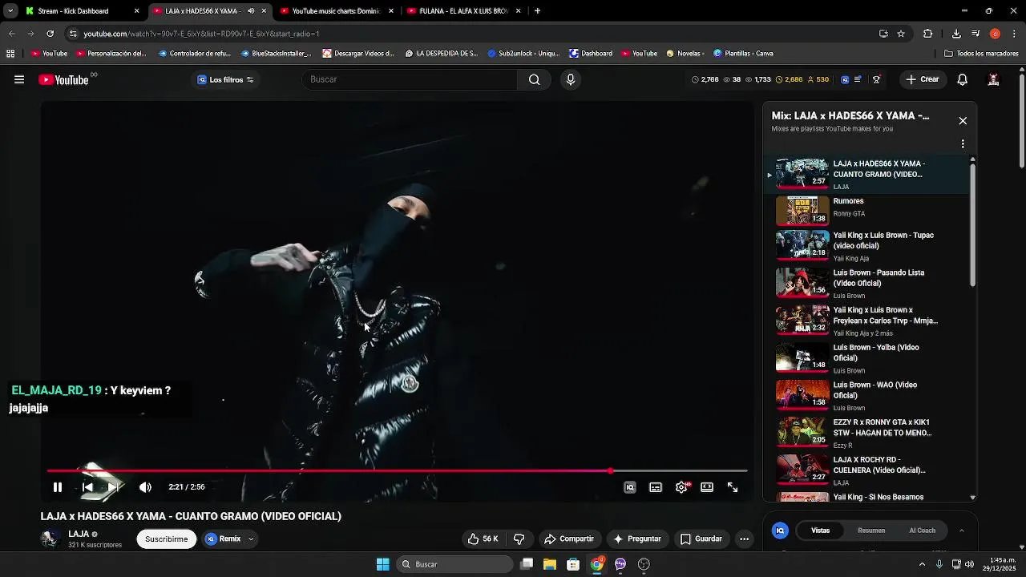
Task: Click the vidIQ icon in player controls
Action: (630, 487)
